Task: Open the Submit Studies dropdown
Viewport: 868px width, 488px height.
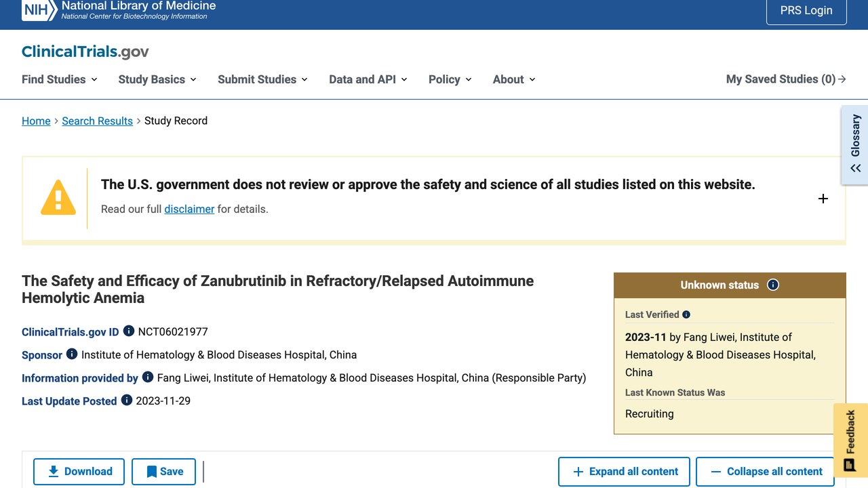Action: coord(263,79)
